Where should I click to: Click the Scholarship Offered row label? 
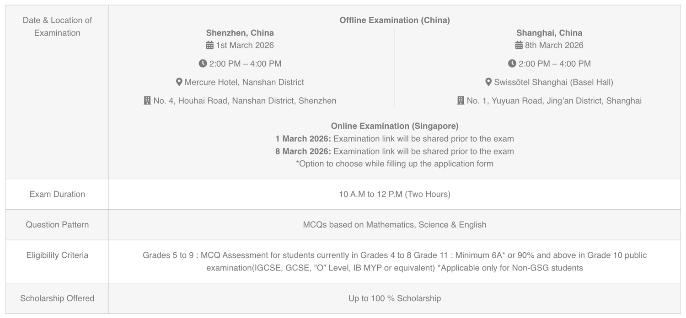point(57,298)
